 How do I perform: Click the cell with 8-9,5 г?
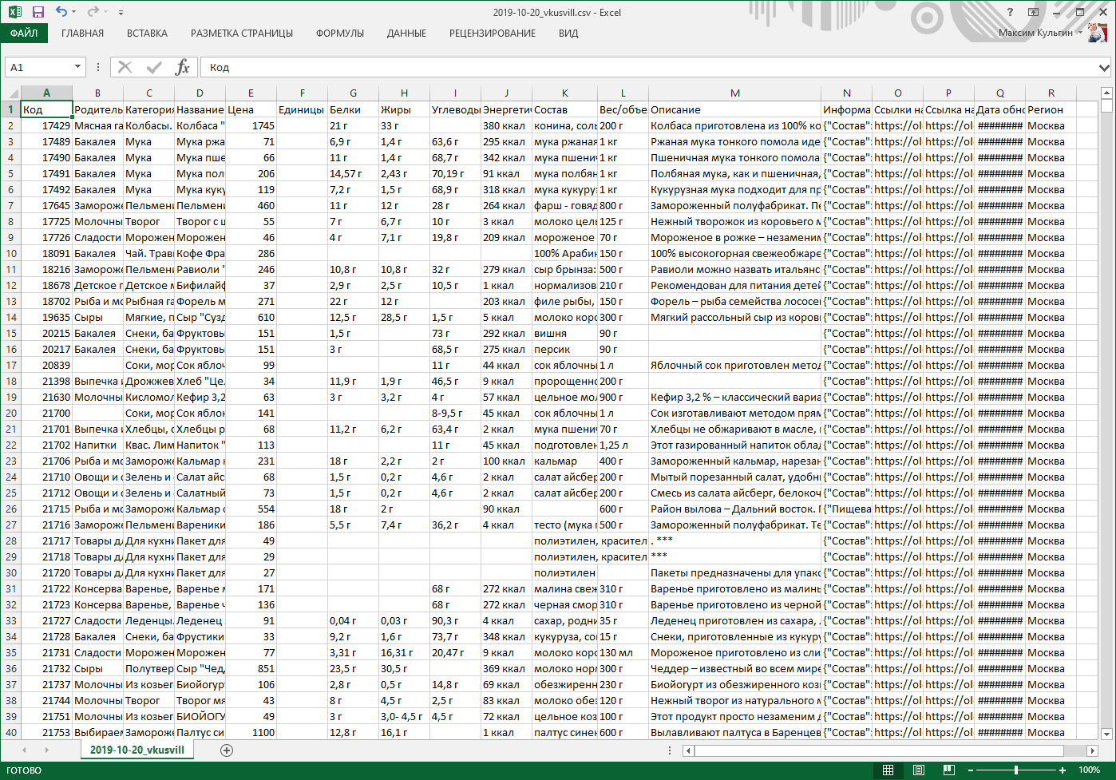coord(455,413)
